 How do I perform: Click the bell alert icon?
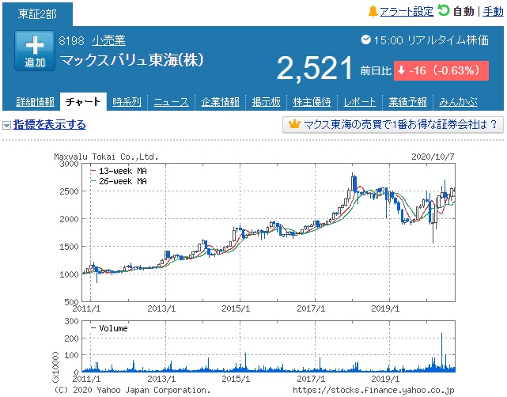coord(373,11)
